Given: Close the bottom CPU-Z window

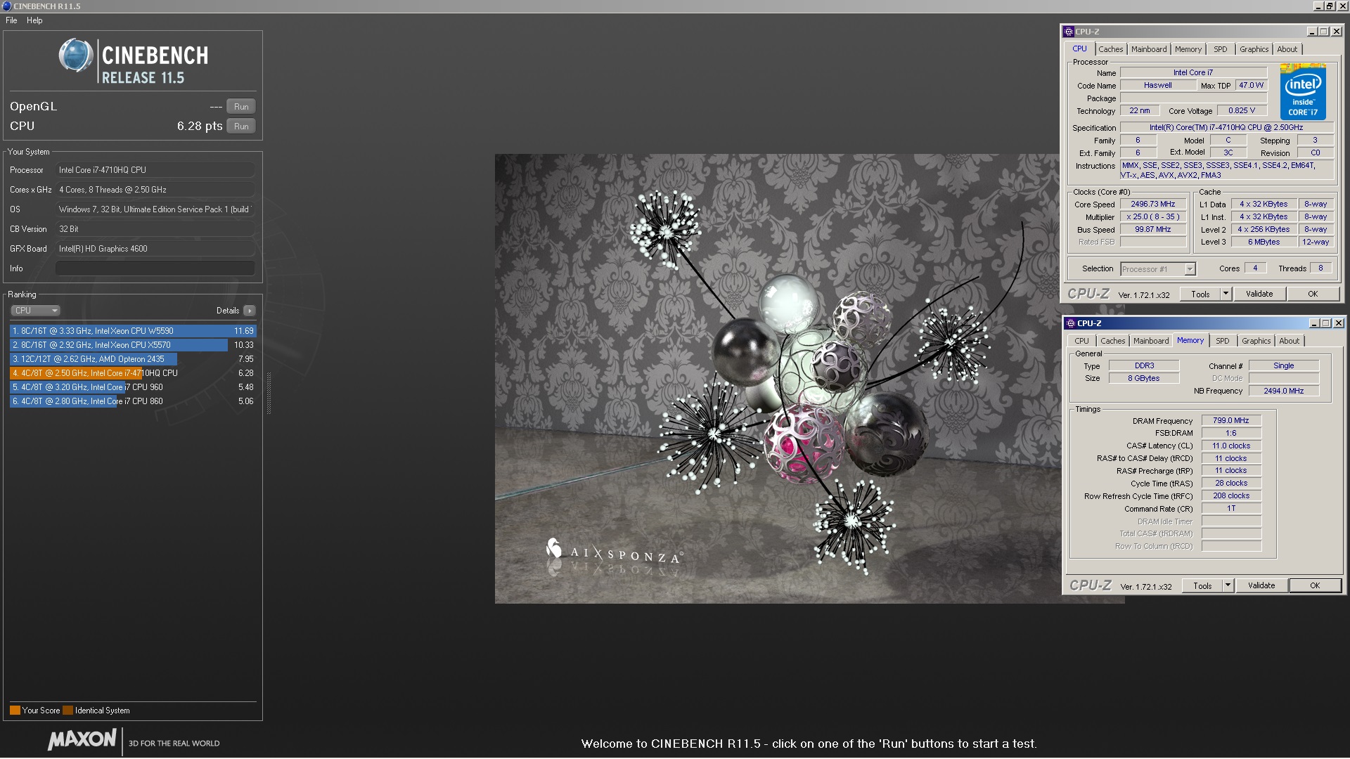Looking at the screenshot, I should [1339, 323].
